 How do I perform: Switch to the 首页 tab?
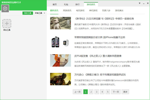point(55,5)
